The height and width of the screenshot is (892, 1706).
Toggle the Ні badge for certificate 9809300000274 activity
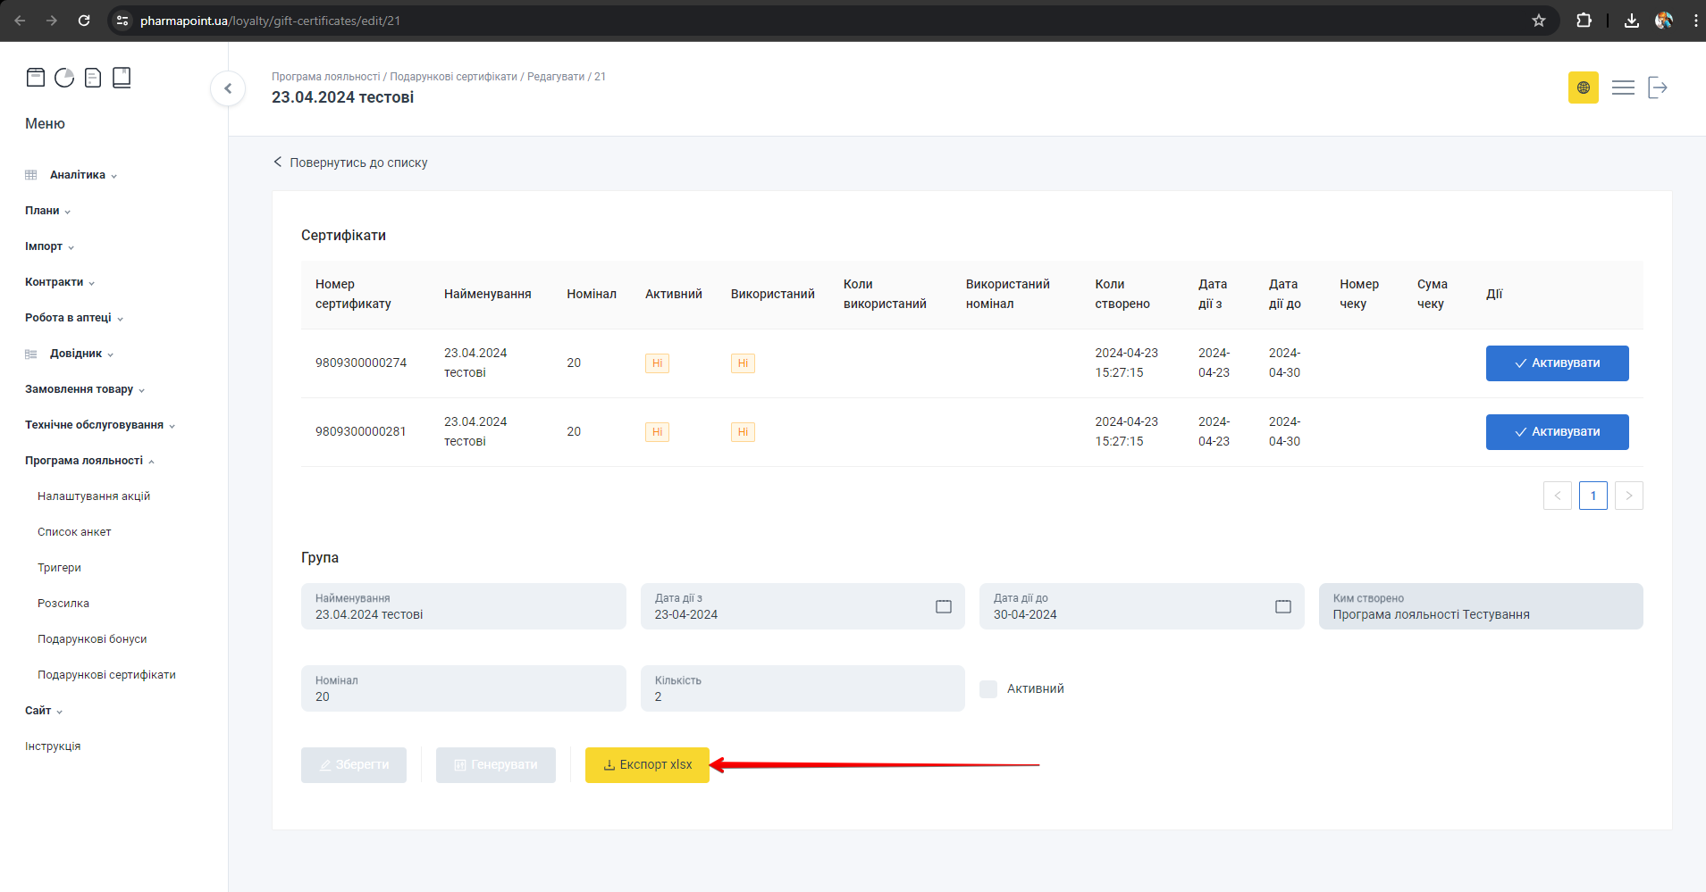pyautogui.click(x=657, y=363)
